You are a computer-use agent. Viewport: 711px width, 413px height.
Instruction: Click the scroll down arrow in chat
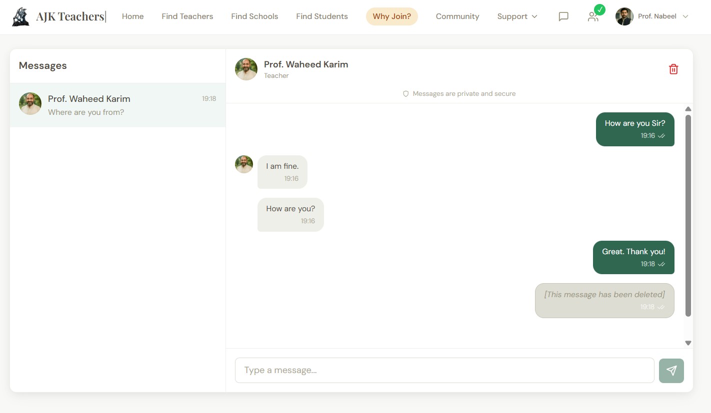click(x=688, y=343)
